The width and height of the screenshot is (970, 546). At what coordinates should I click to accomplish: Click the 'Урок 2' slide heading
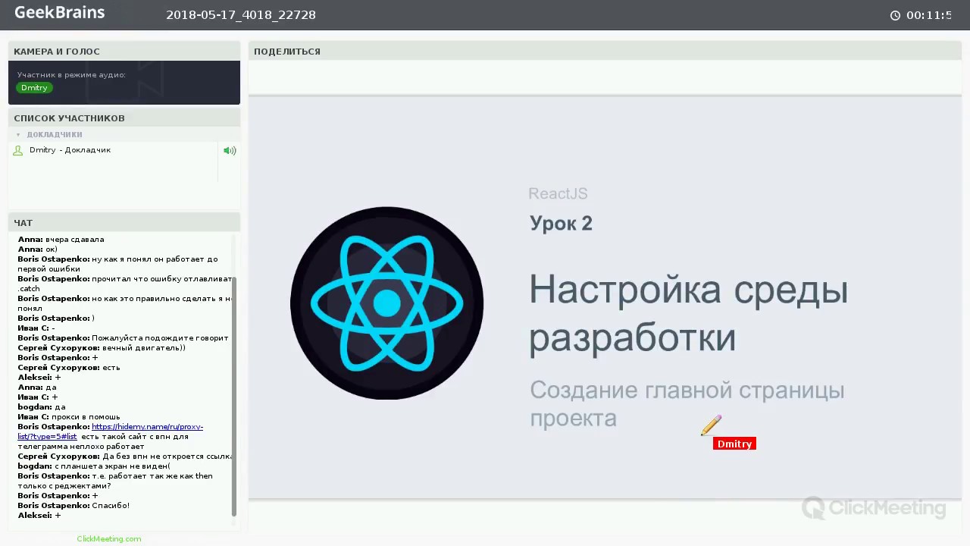tap(561, 224)
